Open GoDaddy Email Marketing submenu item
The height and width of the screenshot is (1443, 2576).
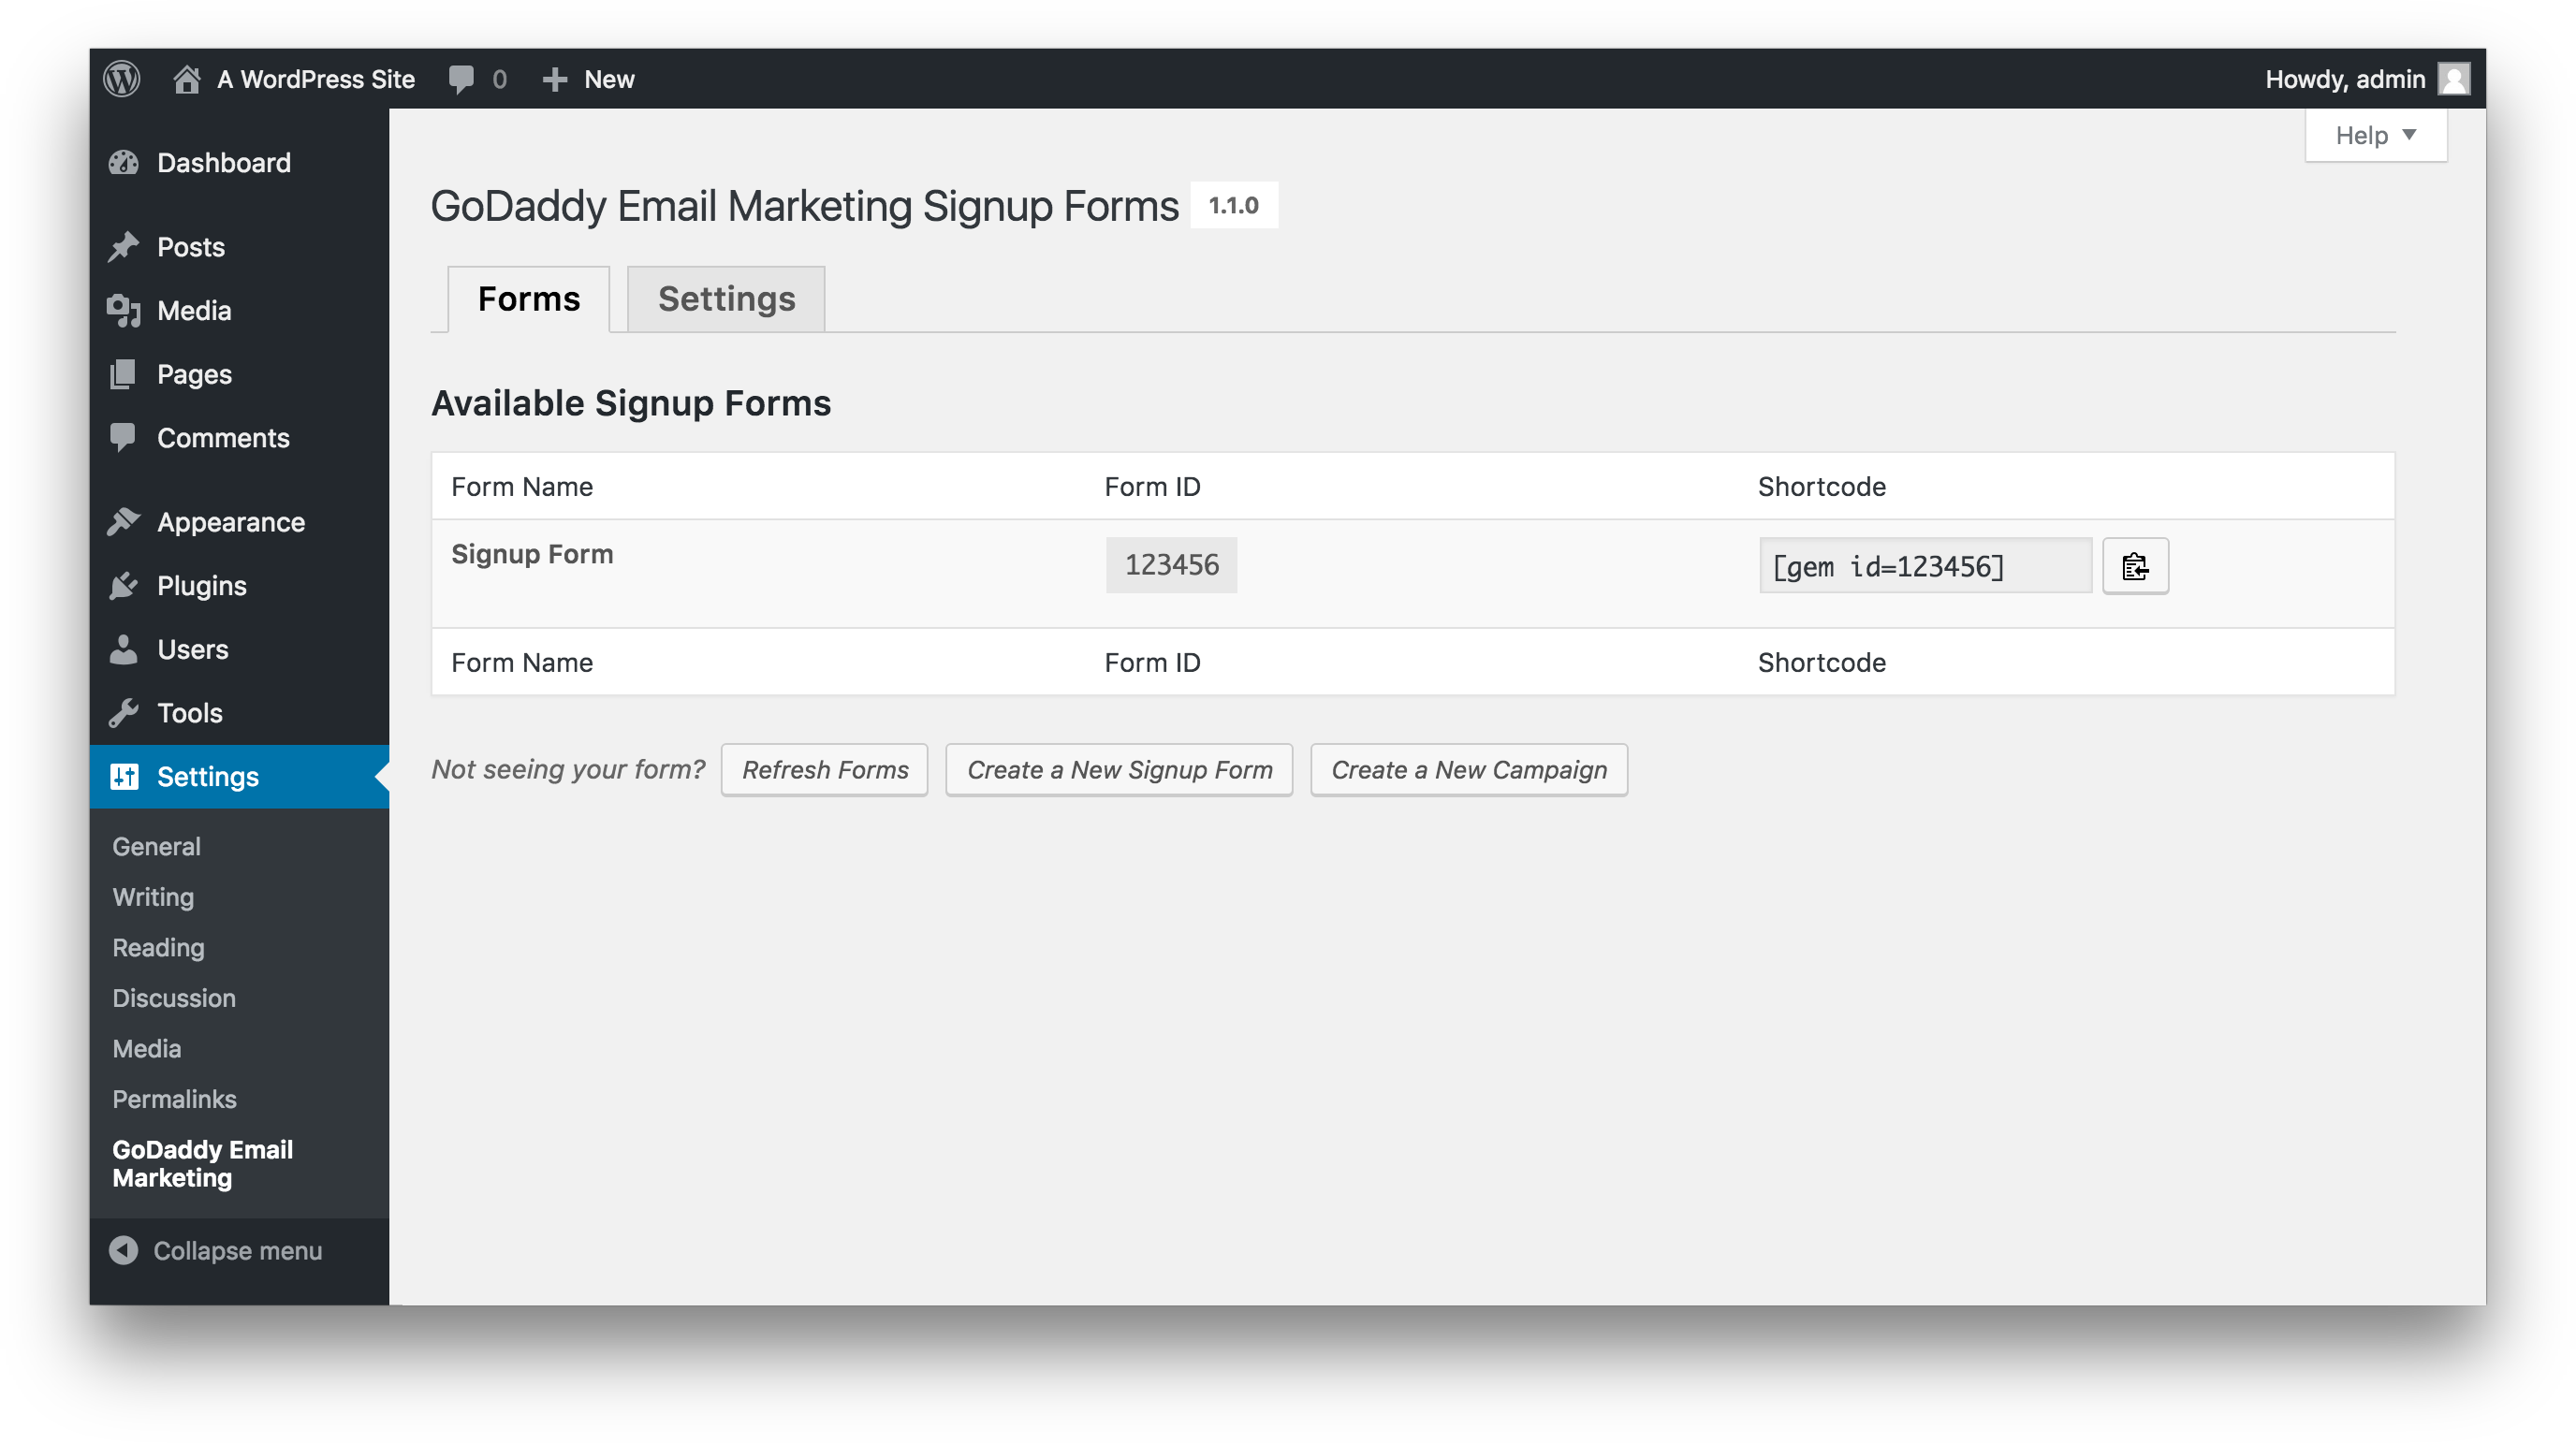tap(203, 1164)
